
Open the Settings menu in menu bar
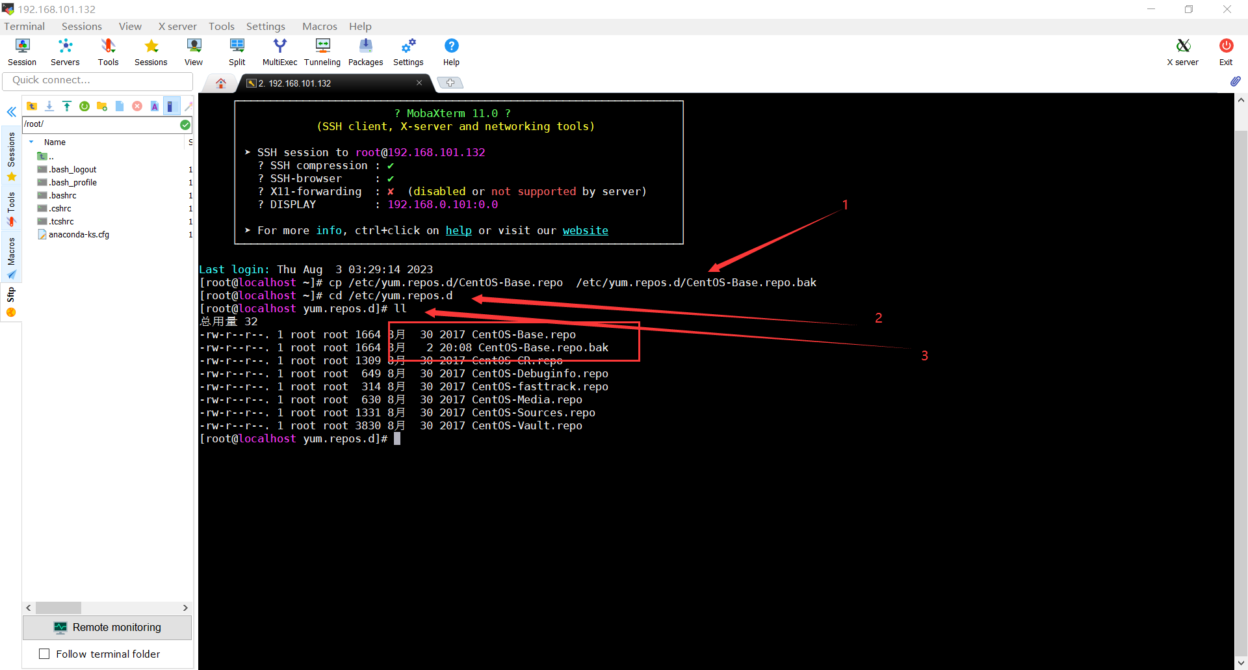[265, 26]
